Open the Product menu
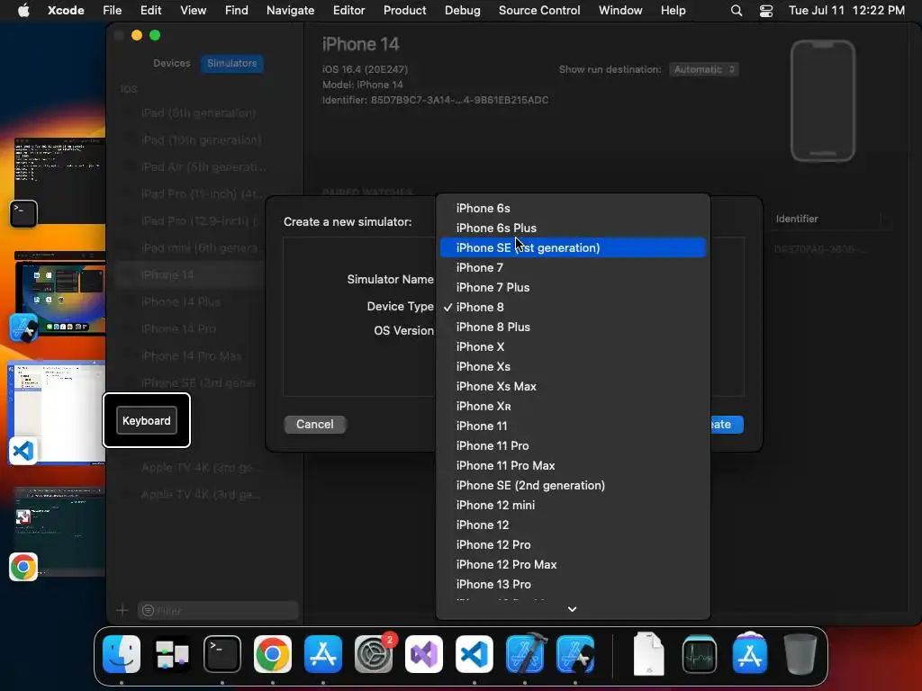Viewport: 922px width, 691px height. [x=404, y=11]
